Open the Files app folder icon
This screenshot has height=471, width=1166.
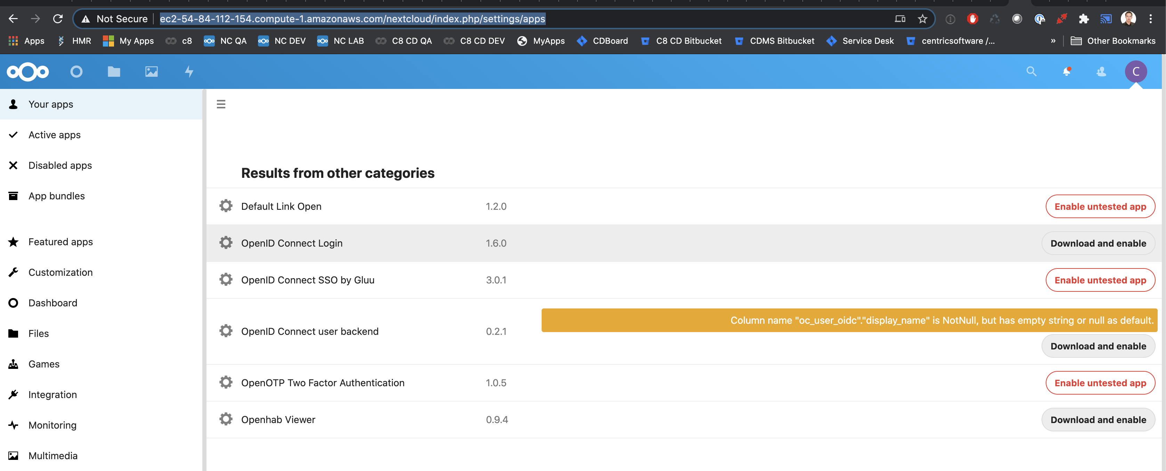(114, 72)
